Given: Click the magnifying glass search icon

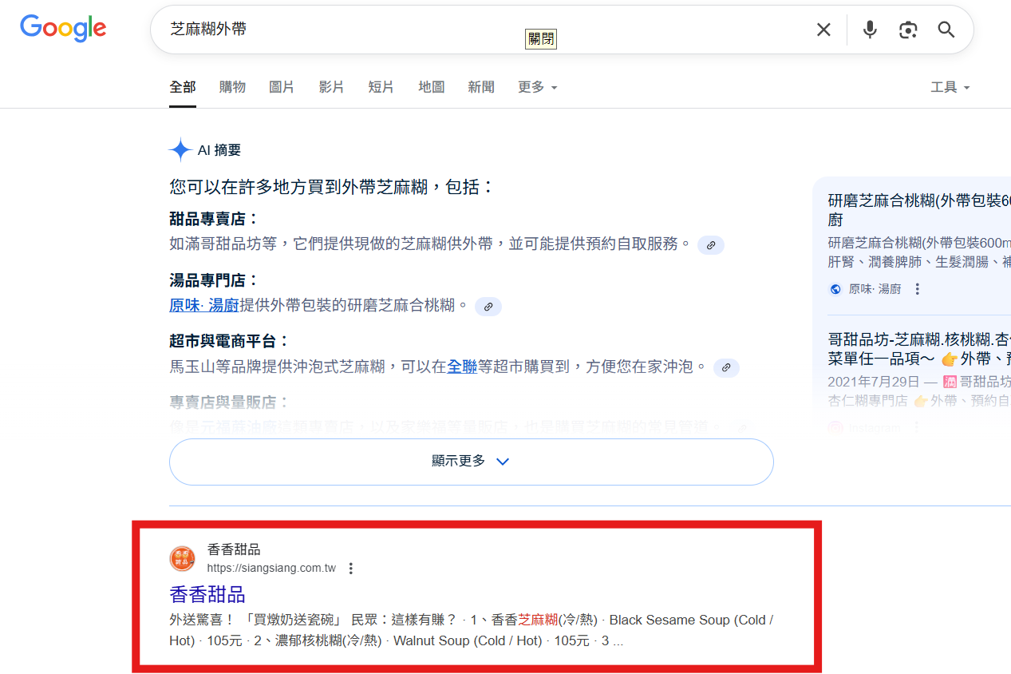Looking at the screenshot, I should click(x=946, y=30).
